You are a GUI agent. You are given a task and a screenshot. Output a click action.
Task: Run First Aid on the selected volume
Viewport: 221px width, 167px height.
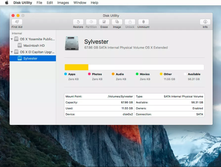[17, 22]
